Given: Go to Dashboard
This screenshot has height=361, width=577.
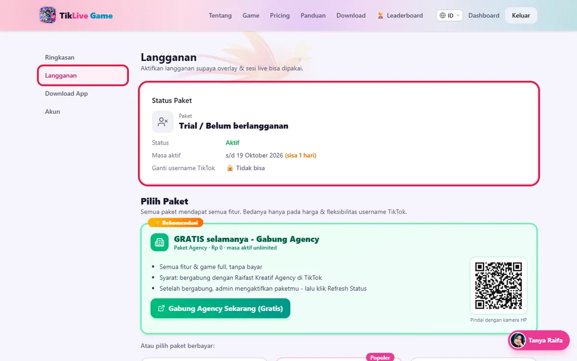Looking at the screenshot, I should click(484, 15).
